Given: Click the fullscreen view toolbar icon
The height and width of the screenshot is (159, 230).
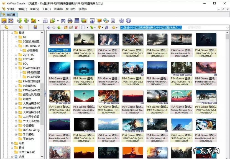Looking at the screenshot, I should (11, 21).
